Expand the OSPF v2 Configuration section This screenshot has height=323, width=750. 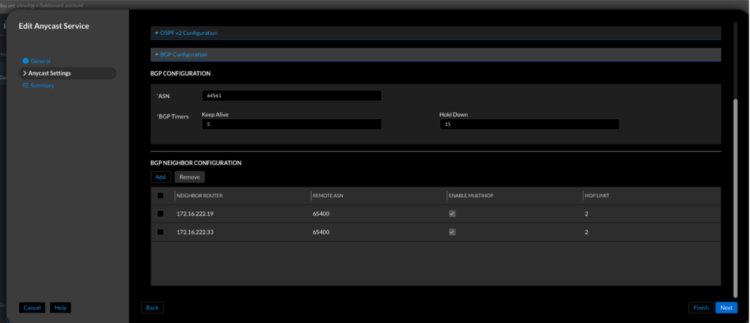coord(188,33)
